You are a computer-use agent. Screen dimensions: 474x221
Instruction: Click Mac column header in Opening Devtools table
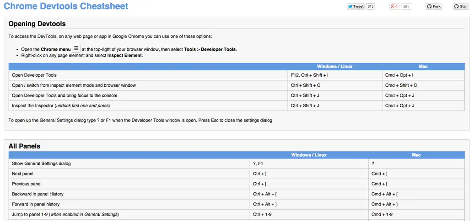(423, 67)
